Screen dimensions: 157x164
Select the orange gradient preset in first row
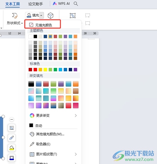point(76,84)
